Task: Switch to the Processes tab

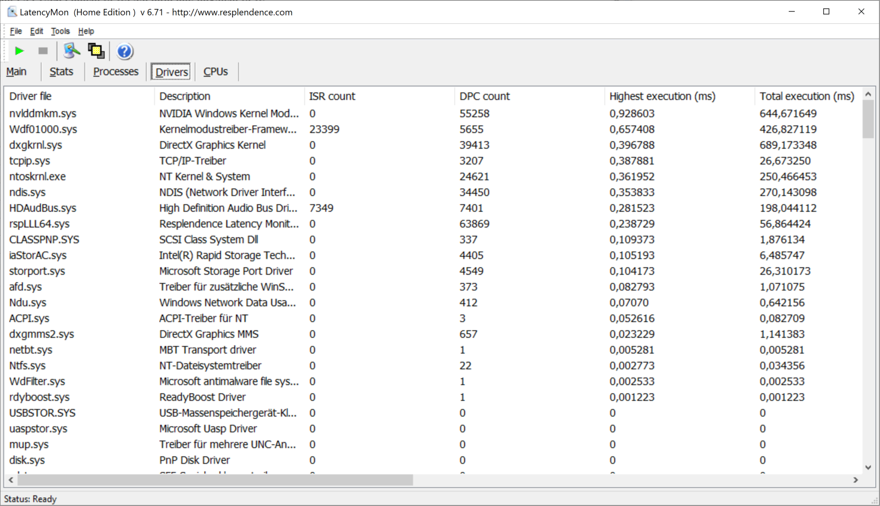Action: 115,72
